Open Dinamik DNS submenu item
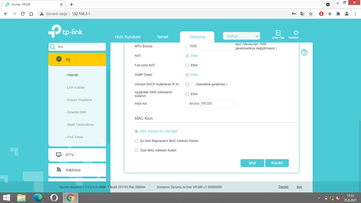 coord(76,112)
